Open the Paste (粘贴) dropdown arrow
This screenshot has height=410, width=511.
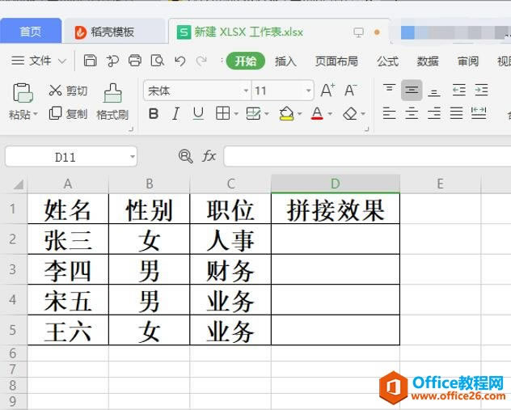[x=36, y=114]
